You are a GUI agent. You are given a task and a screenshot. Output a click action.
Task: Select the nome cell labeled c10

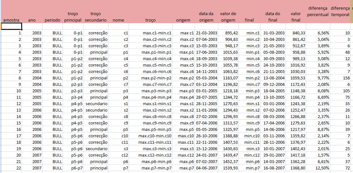click(x=118, y=136)
